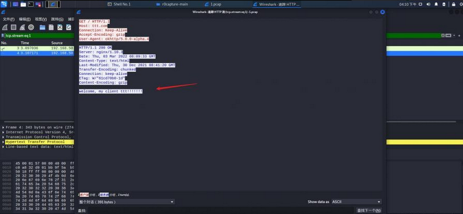Open the entire conversation 391 bytes dropdown
Viewport: 463px width, 214px height.
pos(126,202)
